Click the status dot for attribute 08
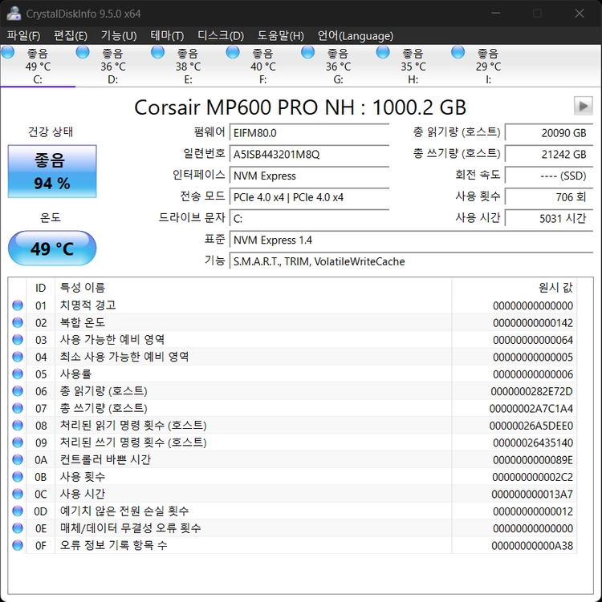Screen dimensions: 602x602 coord(18,426)
